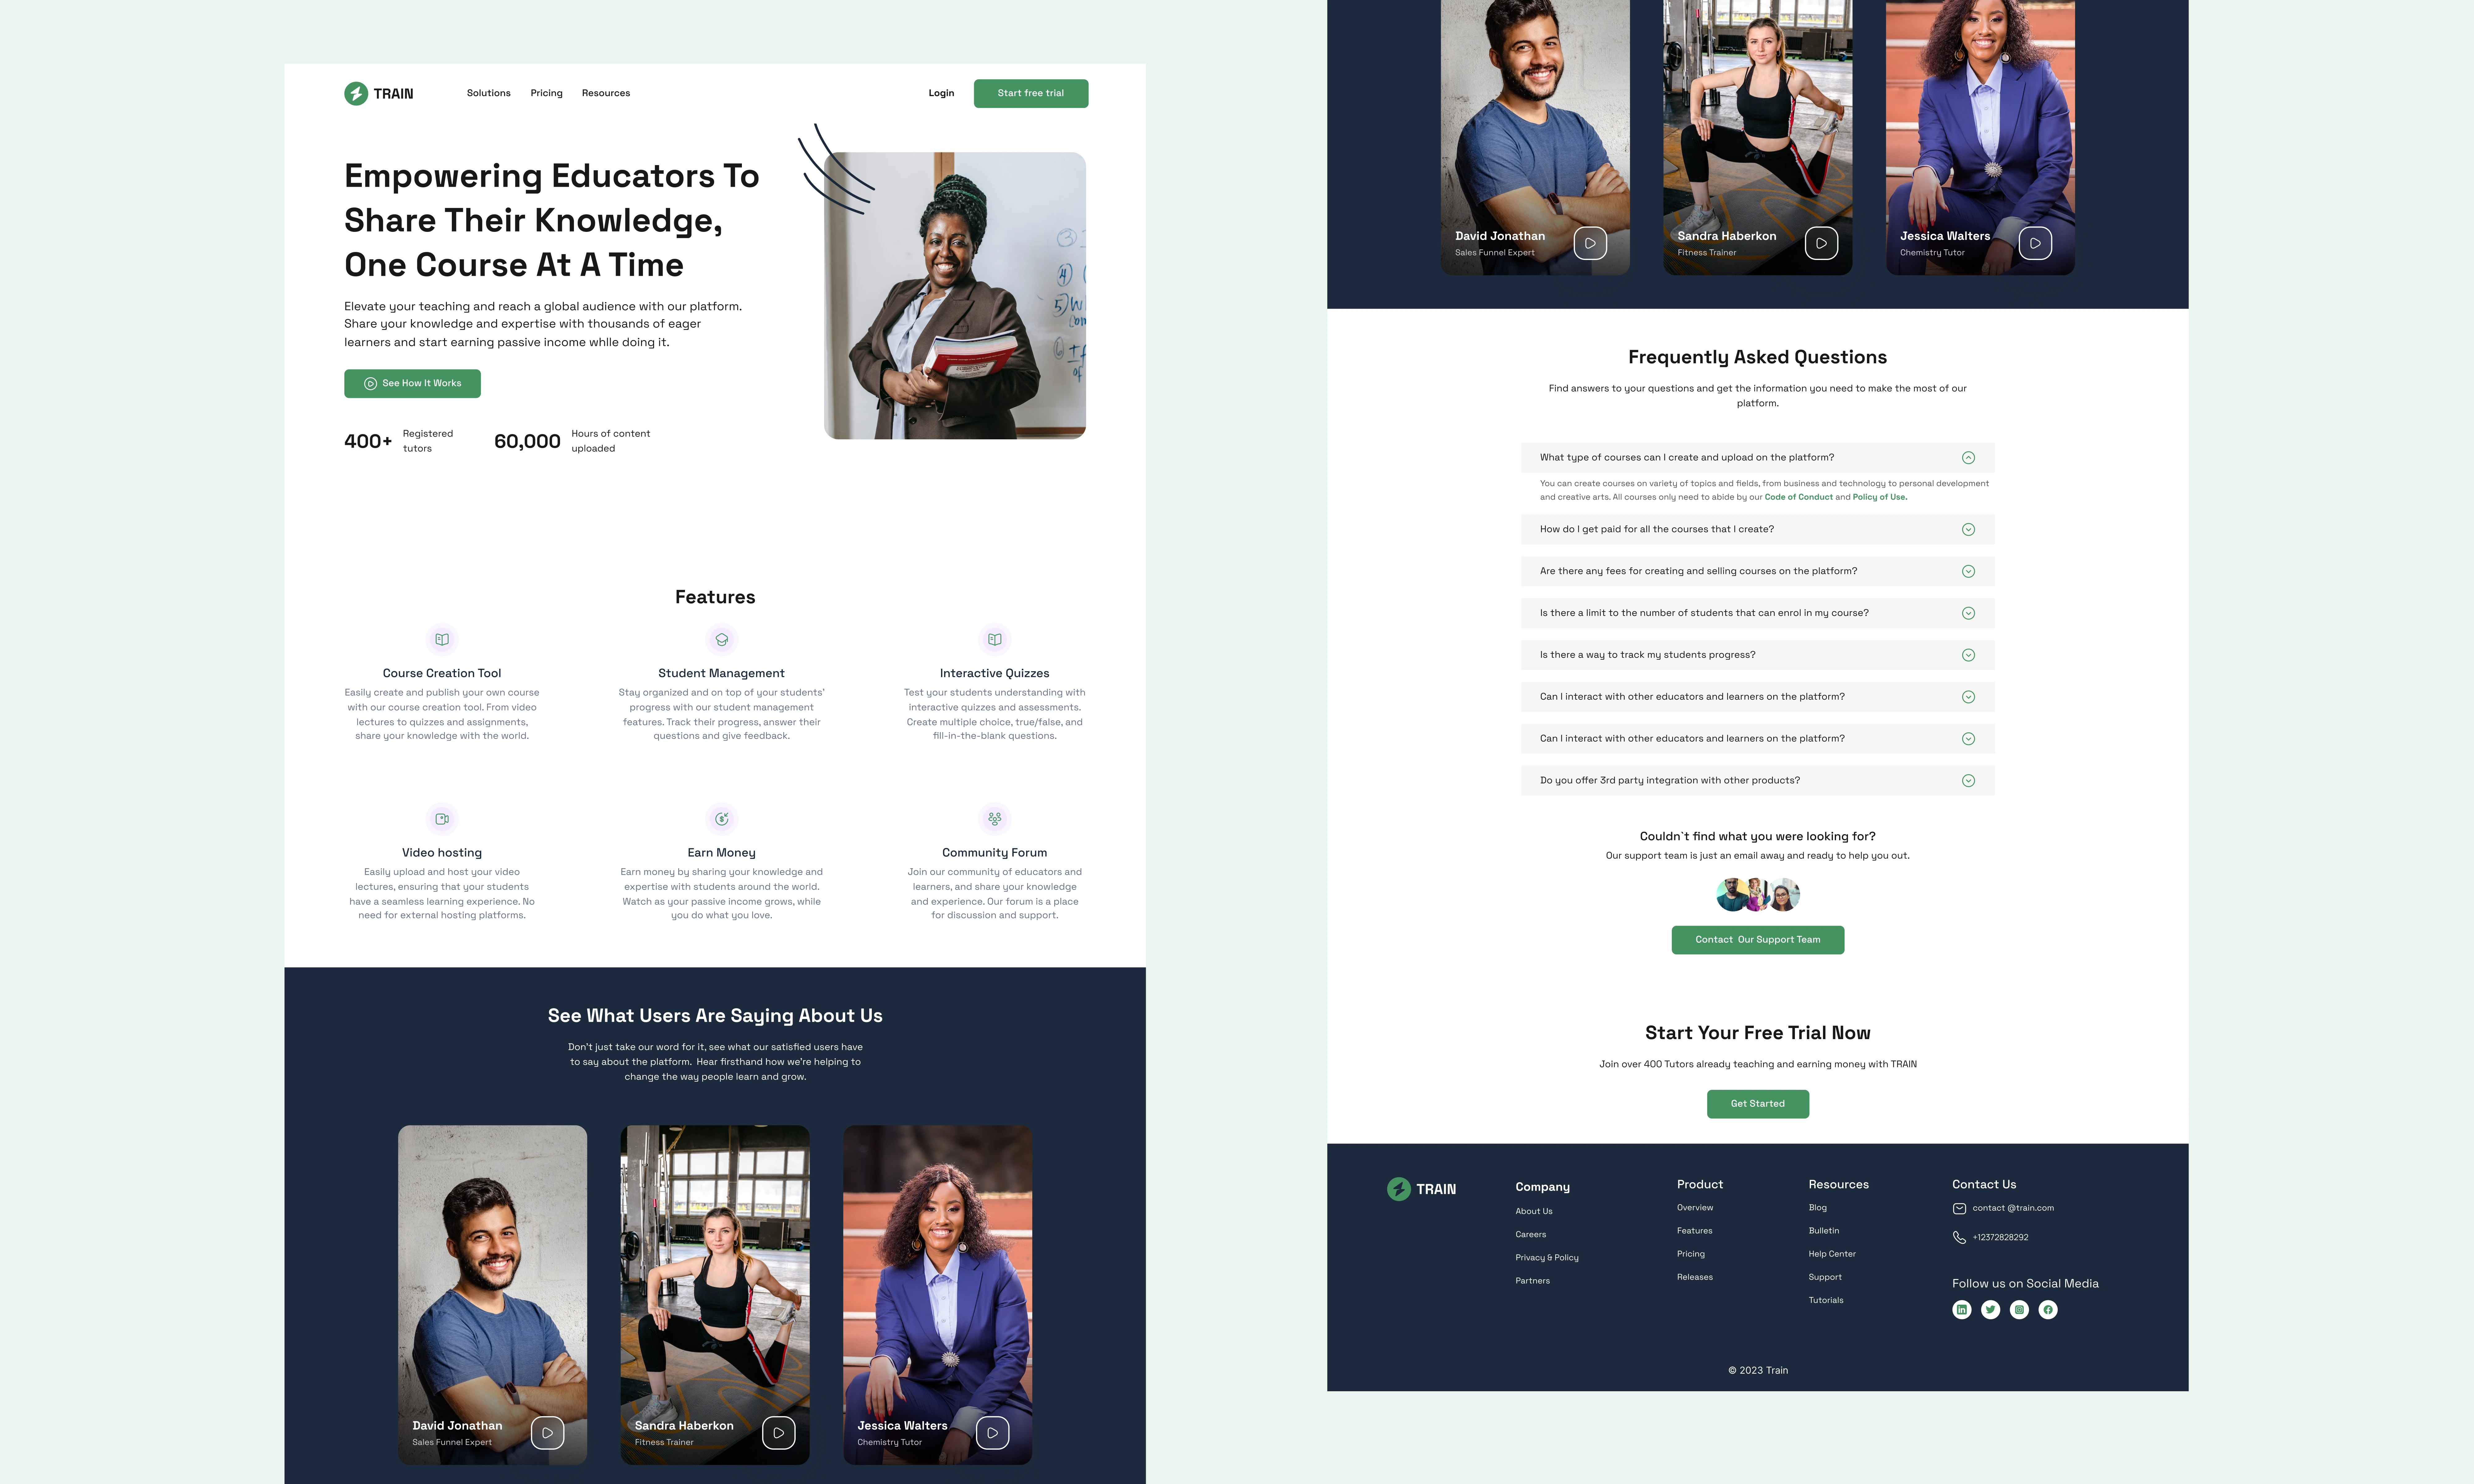Expand the 'How do I get paid' FAQ

click(1968, 530)
